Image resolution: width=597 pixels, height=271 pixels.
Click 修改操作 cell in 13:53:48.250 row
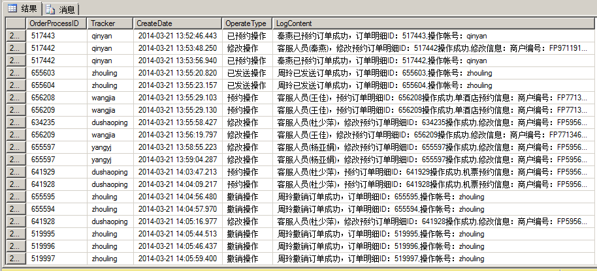tap(248, 48)
